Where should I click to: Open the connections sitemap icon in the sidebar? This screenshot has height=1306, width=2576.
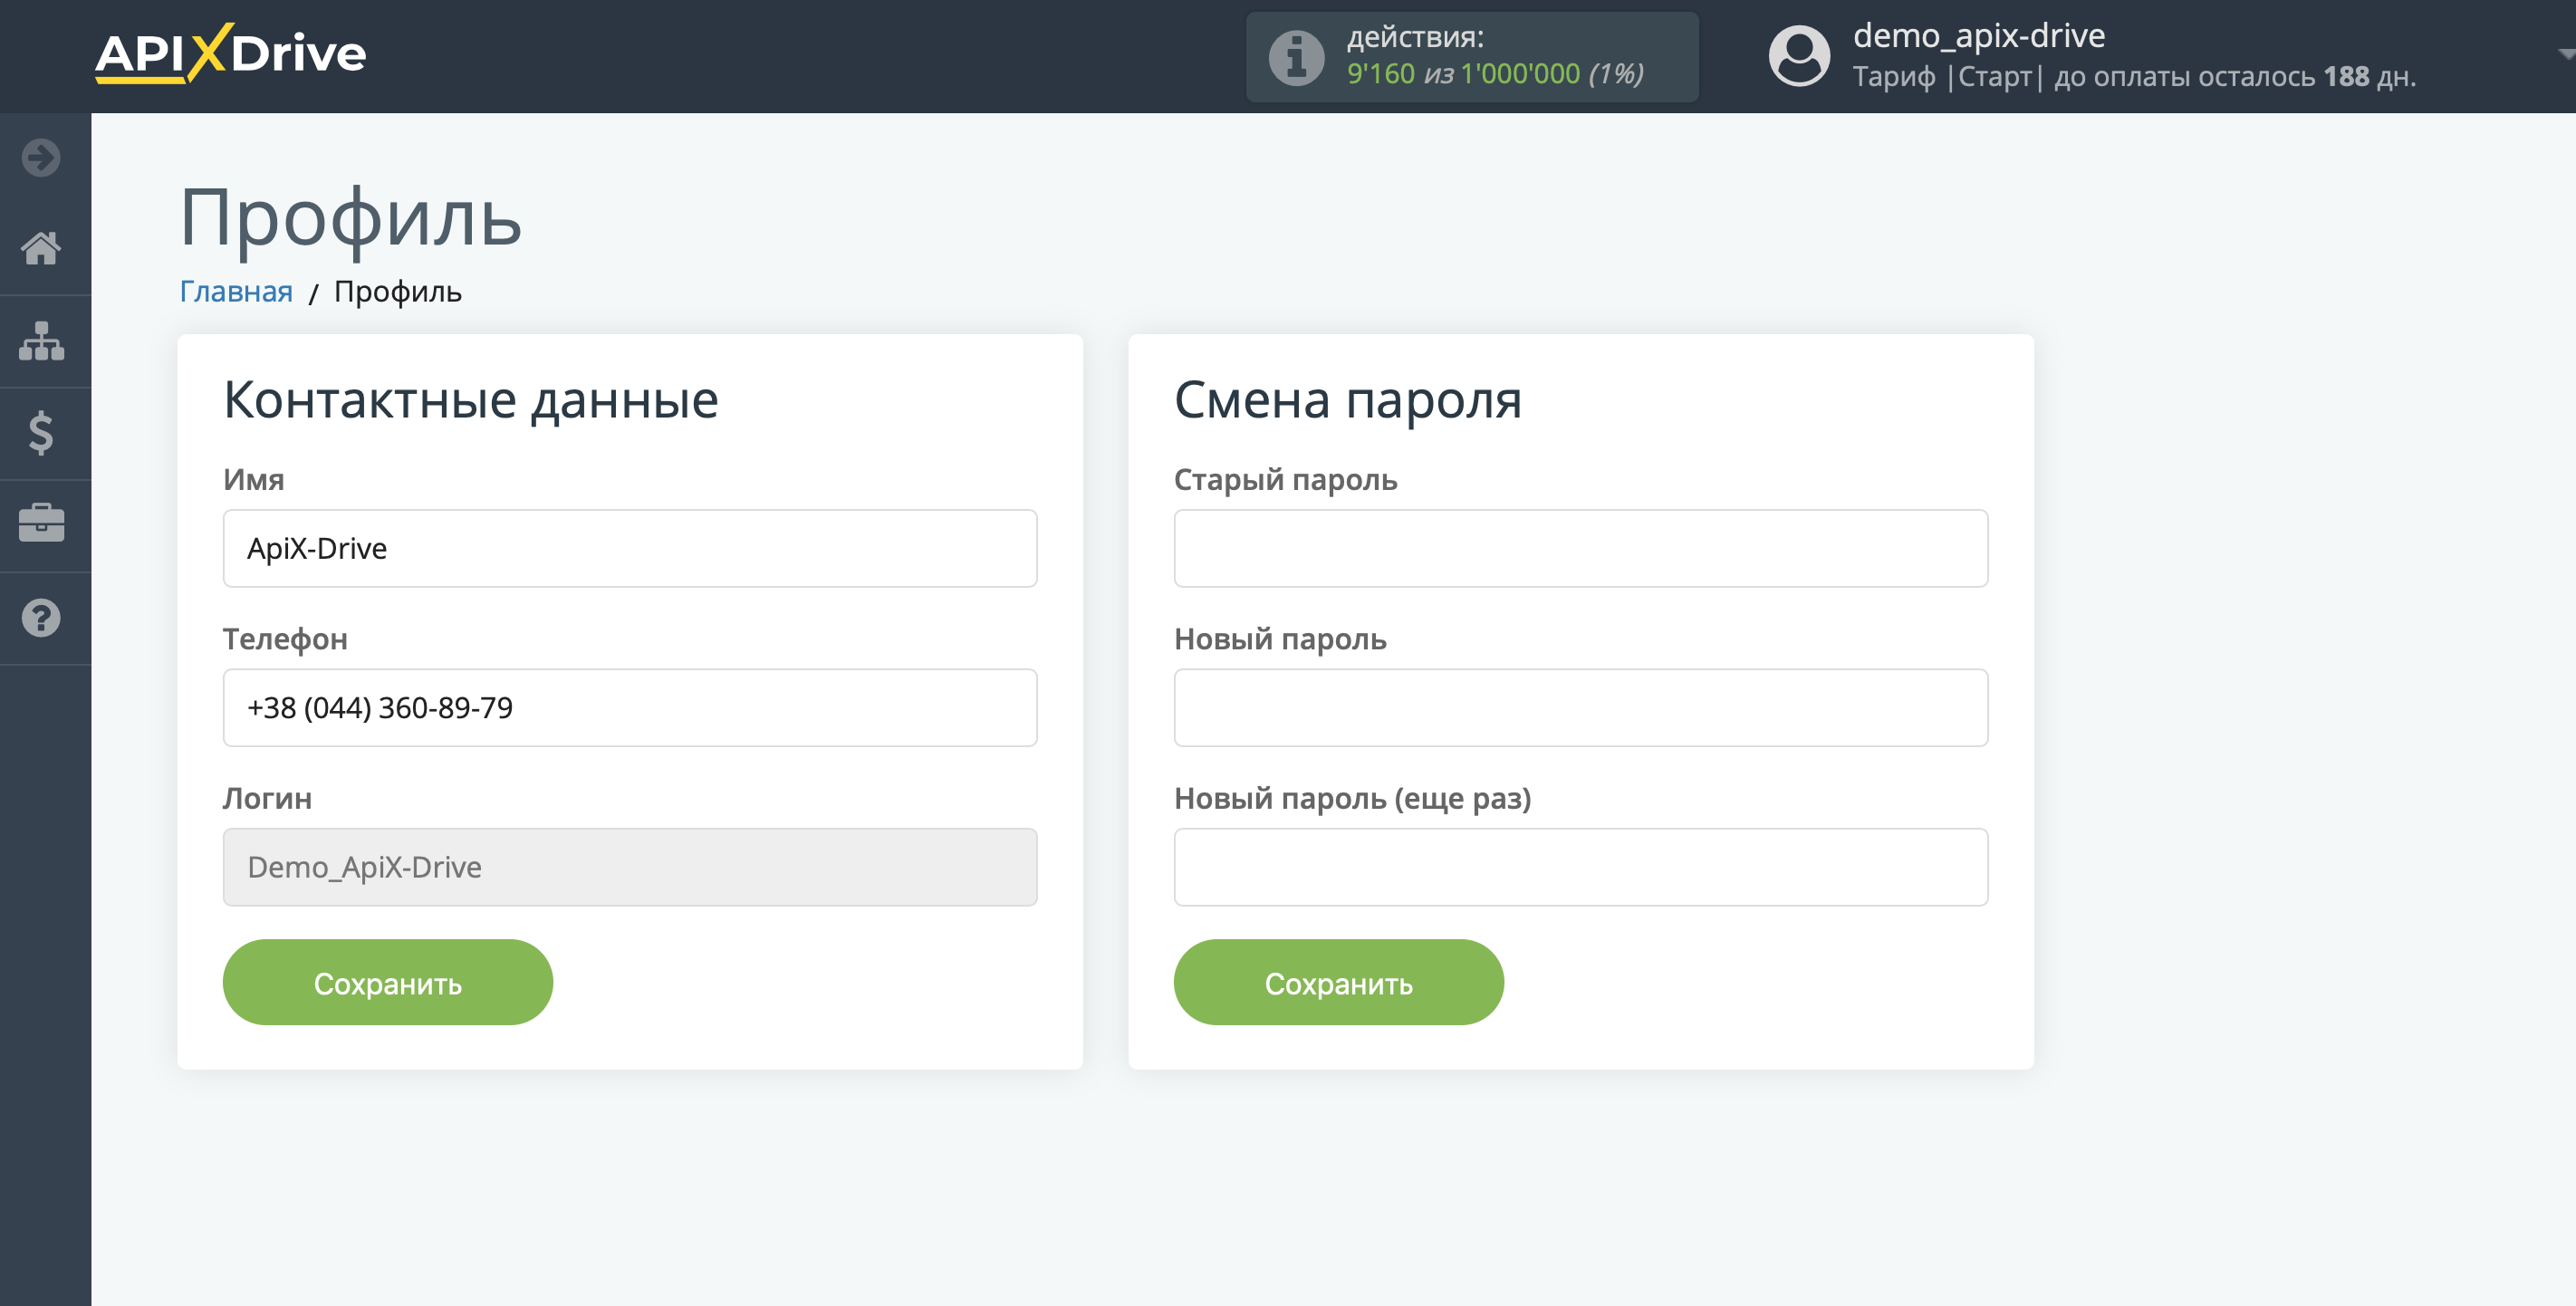click(x=41, y=341)
